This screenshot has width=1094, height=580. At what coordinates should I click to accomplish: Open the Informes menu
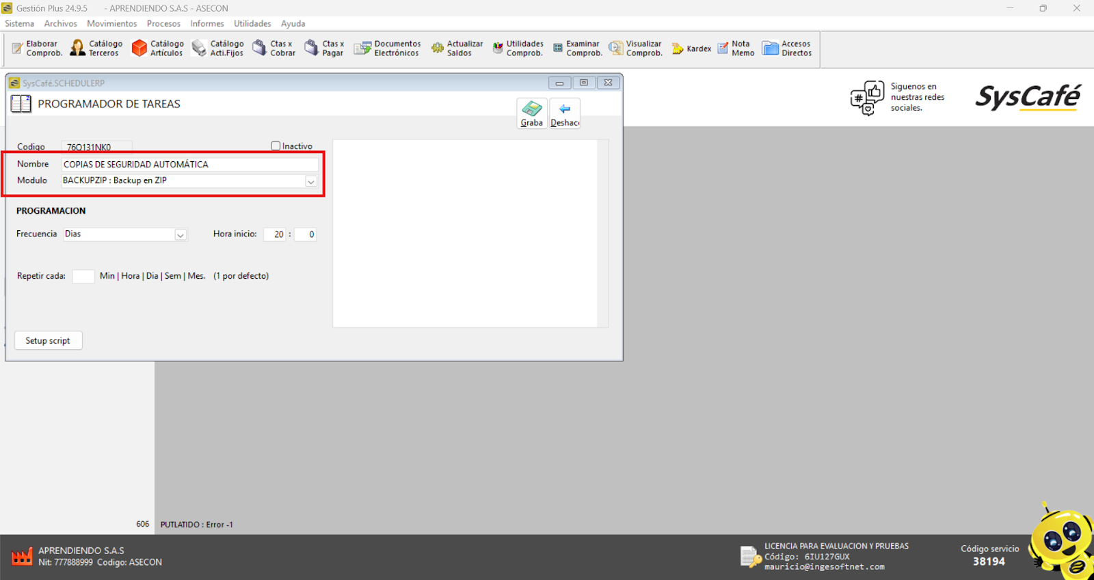(x=207, y=23)
